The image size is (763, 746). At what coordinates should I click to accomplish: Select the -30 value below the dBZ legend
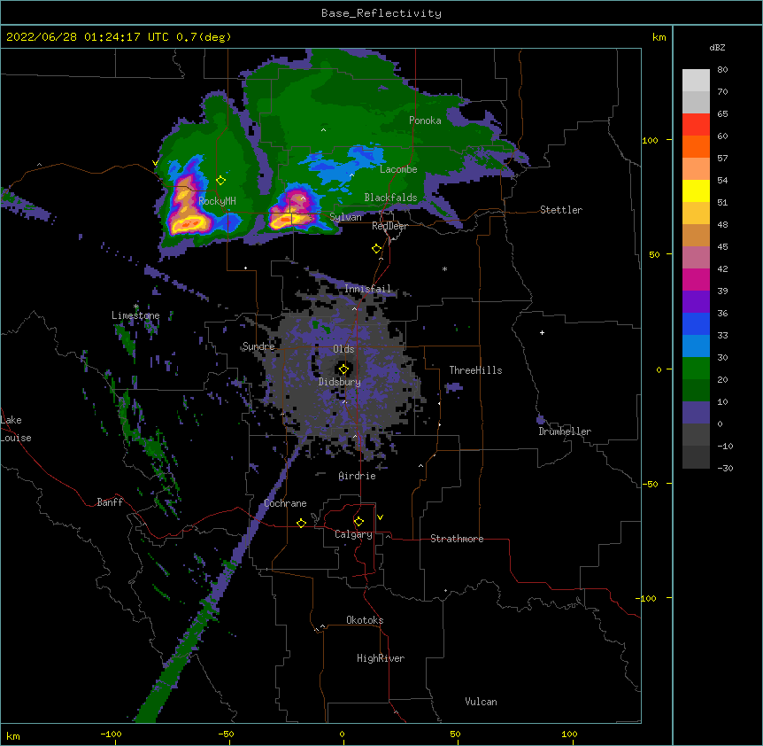(725, 469)
